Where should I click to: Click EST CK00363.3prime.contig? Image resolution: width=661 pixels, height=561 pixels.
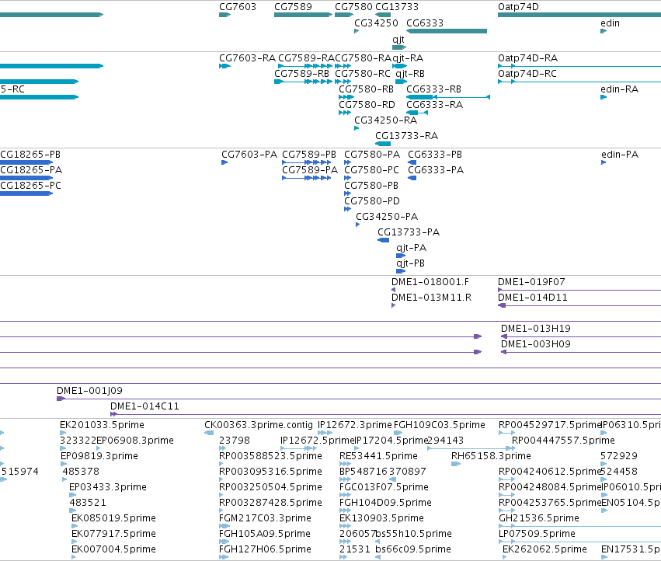[259, 425]
